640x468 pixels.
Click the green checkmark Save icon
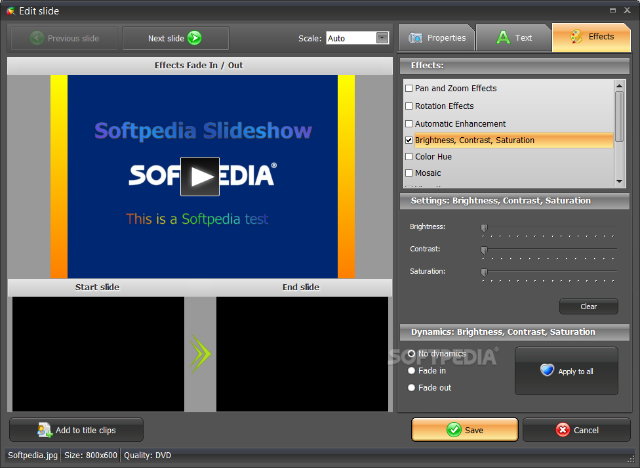tap(454, 429)
